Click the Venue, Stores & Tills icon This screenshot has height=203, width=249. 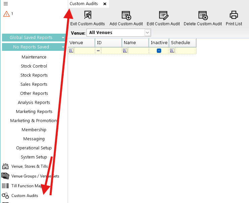[x=5, y=166]
